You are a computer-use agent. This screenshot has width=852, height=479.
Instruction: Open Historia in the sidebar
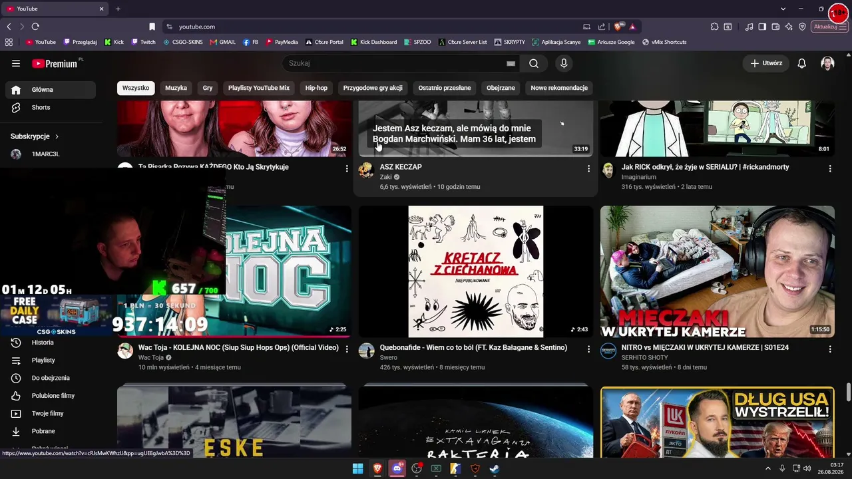[x=51, y=343]
